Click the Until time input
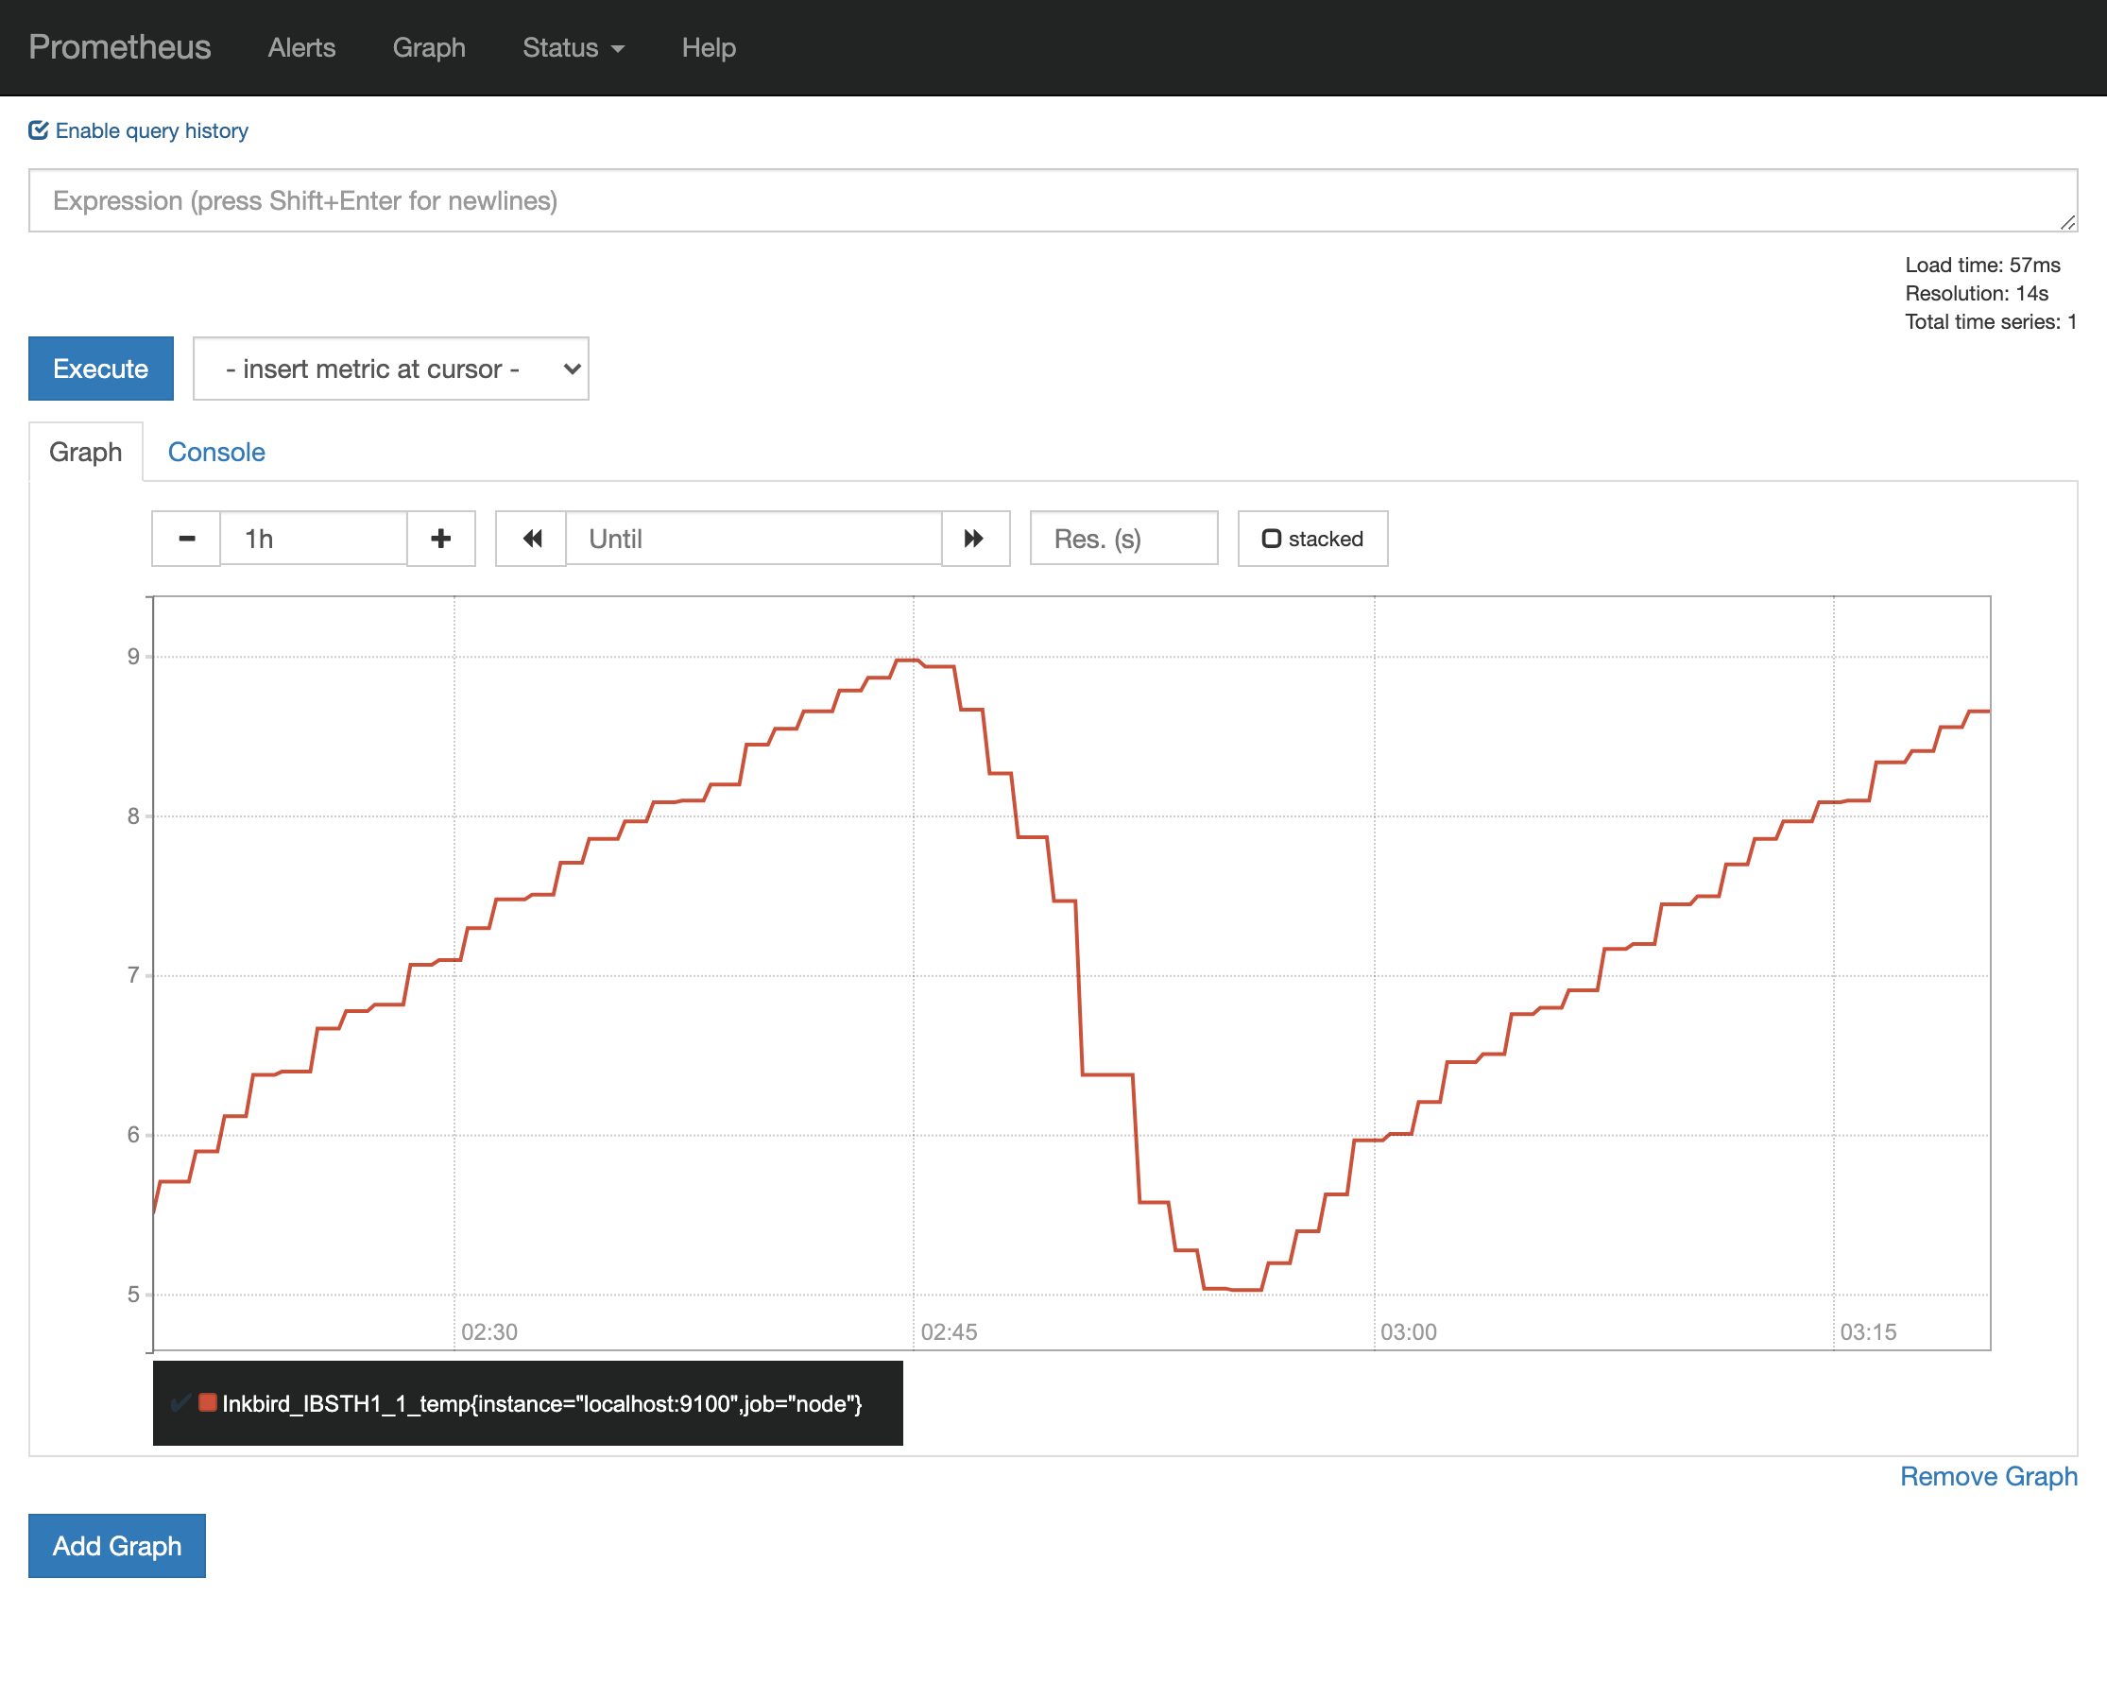Screen dimensions: 2107x1682 click(x=752, y=539)
